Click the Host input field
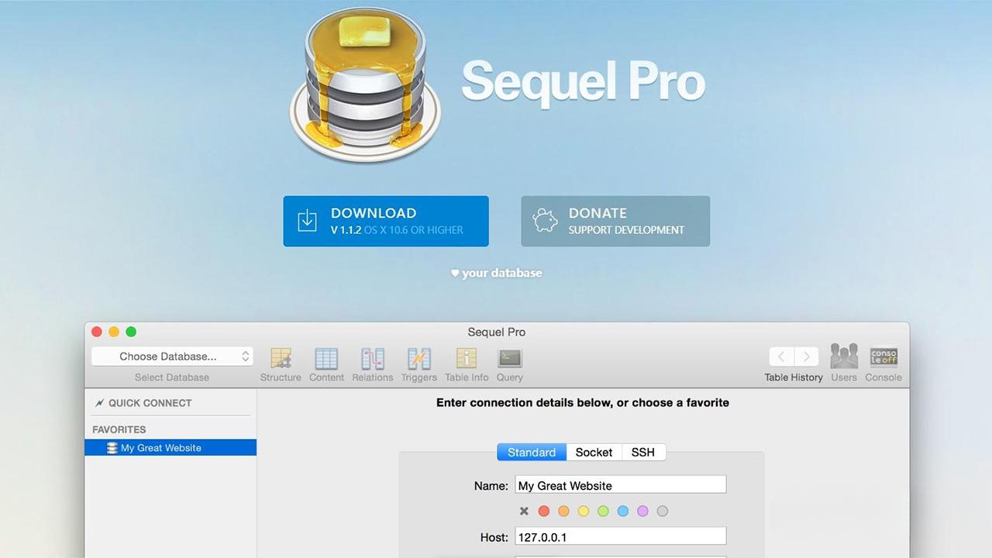 tap(620, 536)
